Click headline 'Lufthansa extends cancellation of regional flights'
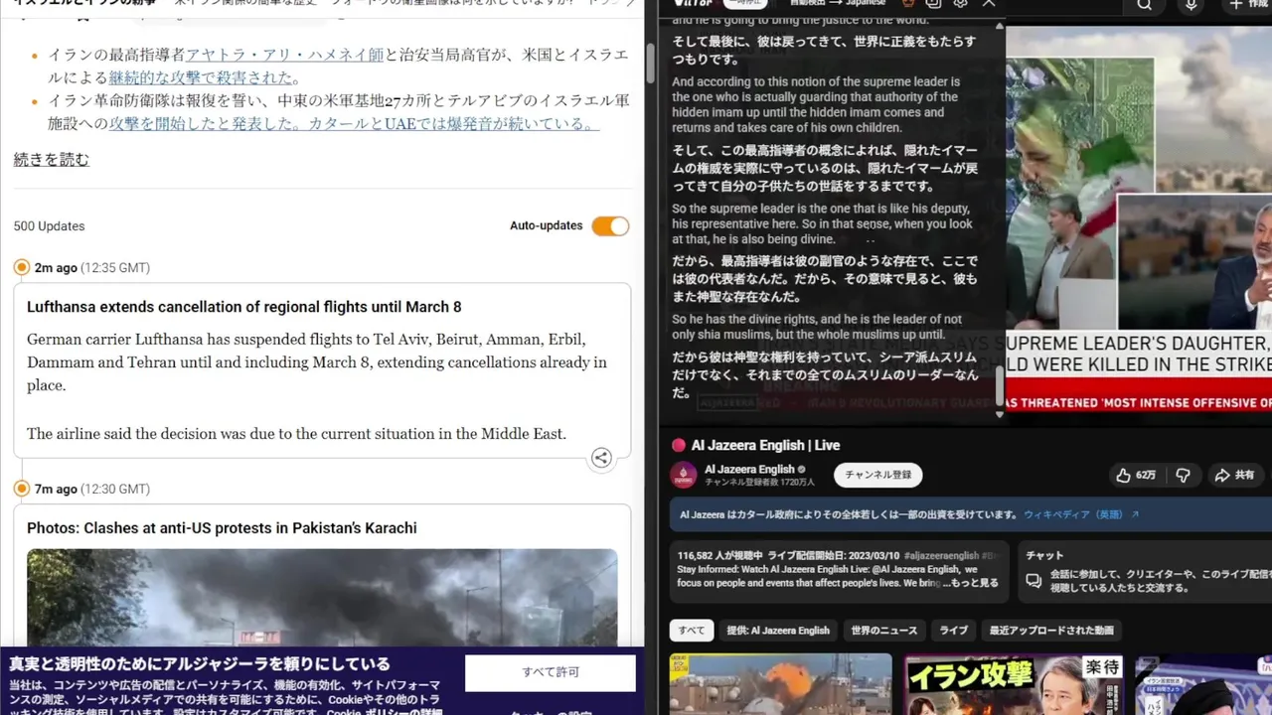The height and width of the screenshot is (715, 1272). click(243, 307)
